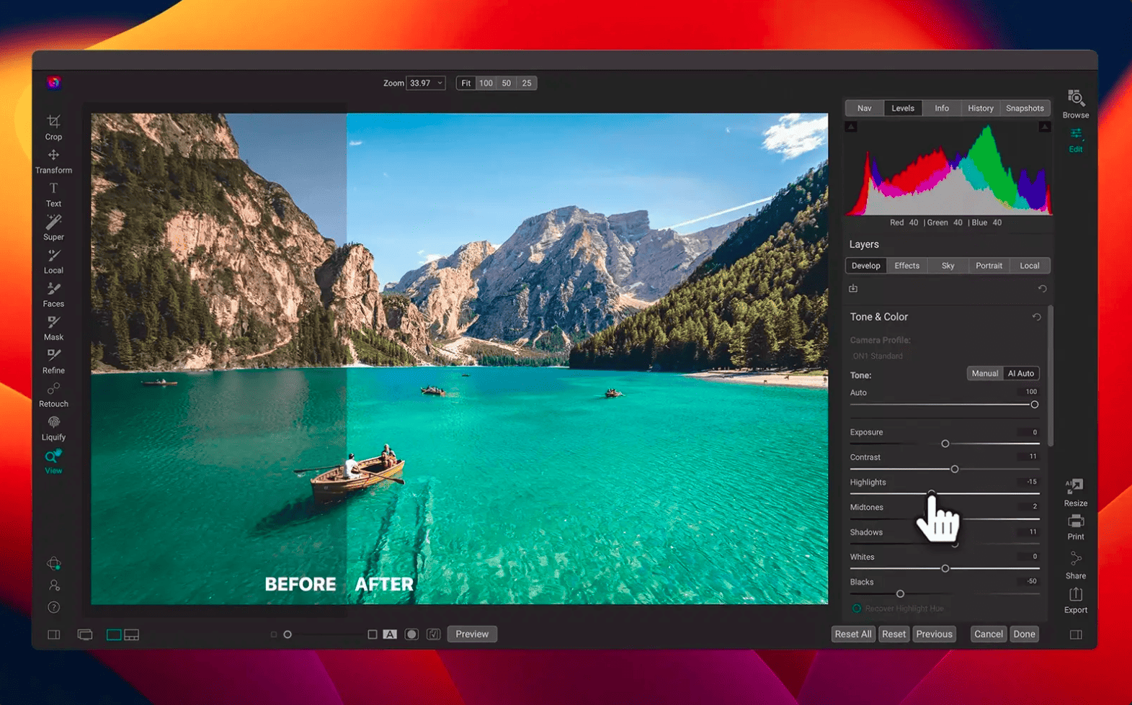Click the reset all layers arrow icon
The image size is (1132, 705).
point(1042,288)
